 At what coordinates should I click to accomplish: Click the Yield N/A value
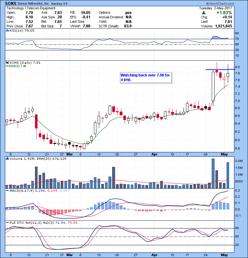129,22
